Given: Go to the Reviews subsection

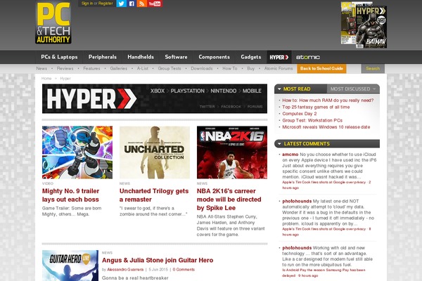Looking at the screenshot, I should [x=65, y=69].
